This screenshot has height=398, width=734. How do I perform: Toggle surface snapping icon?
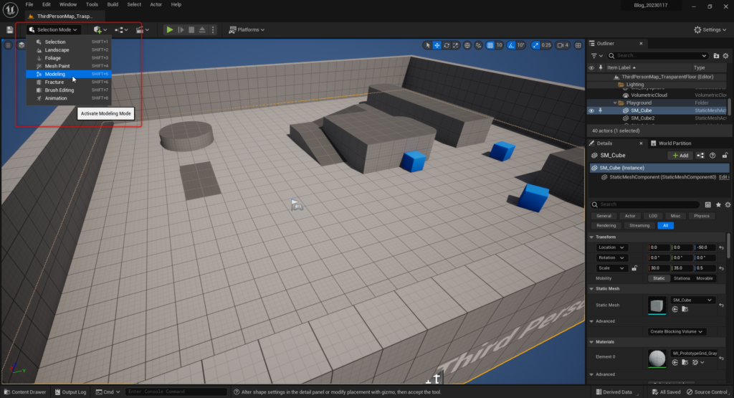pyautogui.click(x=478, y=45)
